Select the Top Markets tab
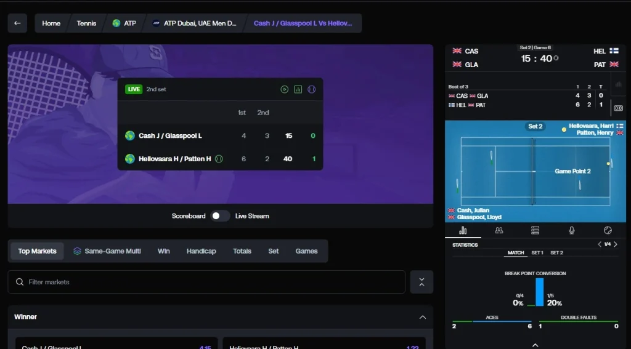The width and height of the screenshot is (631, 349). point(37,251)
